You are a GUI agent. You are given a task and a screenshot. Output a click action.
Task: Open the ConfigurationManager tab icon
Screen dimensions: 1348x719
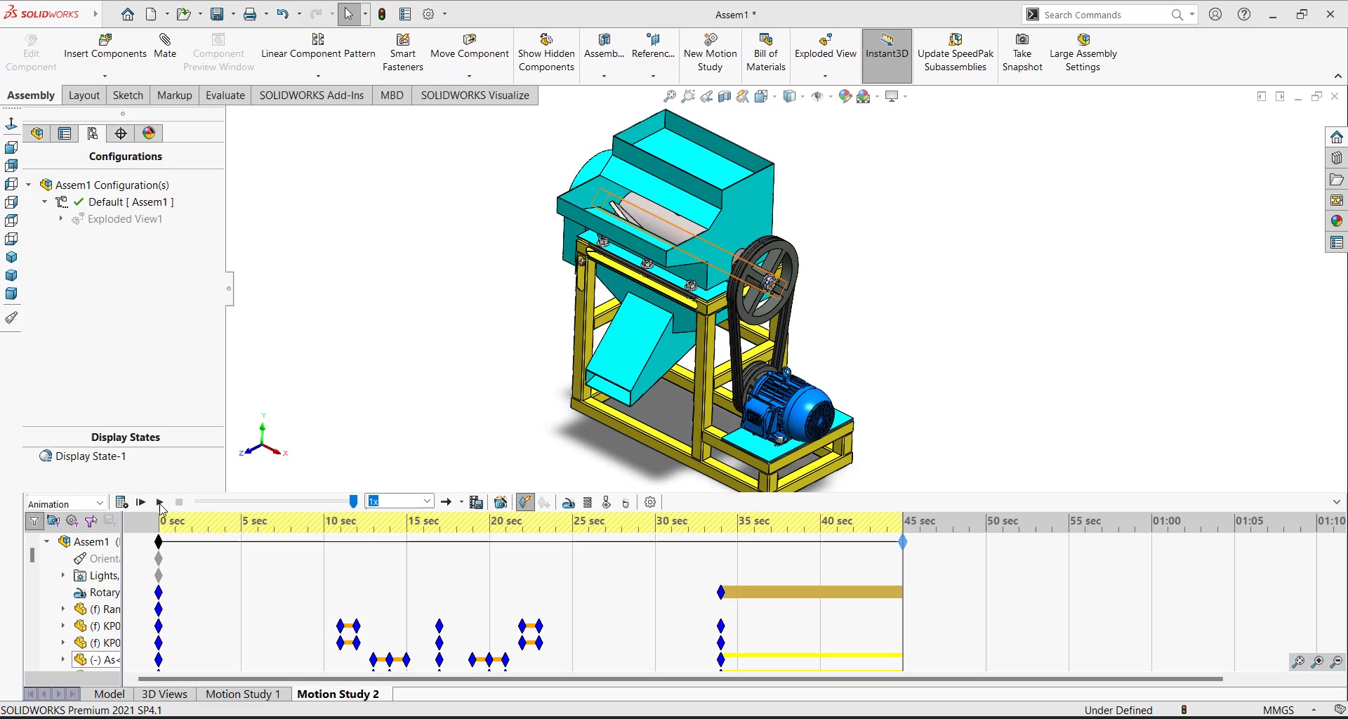(x=93, y=133)
